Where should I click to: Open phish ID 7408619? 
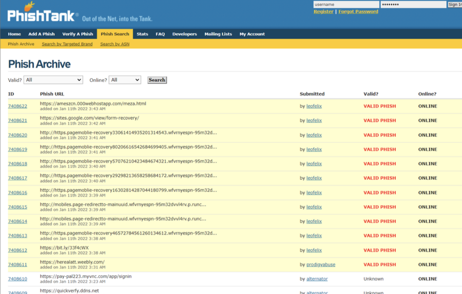[17, 149]
